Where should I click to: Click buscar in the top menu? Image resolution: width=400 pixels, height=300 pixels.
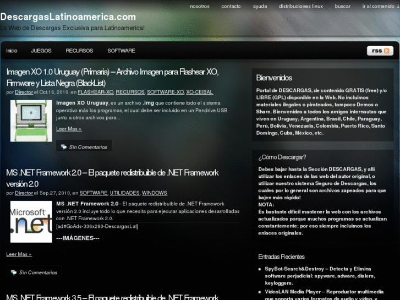point(343,7)
